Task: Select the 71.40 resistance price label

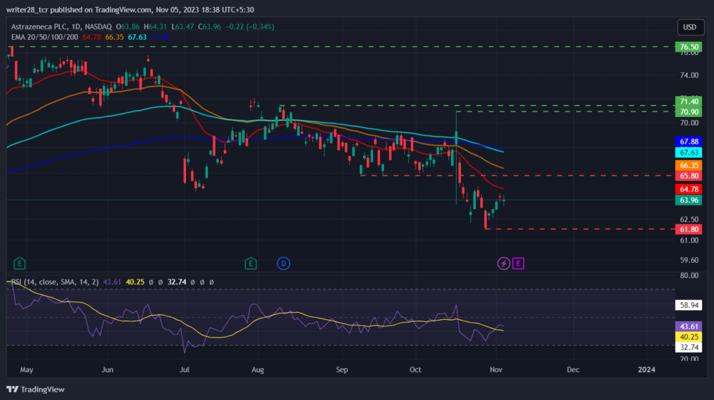Action: pos(688,102)
